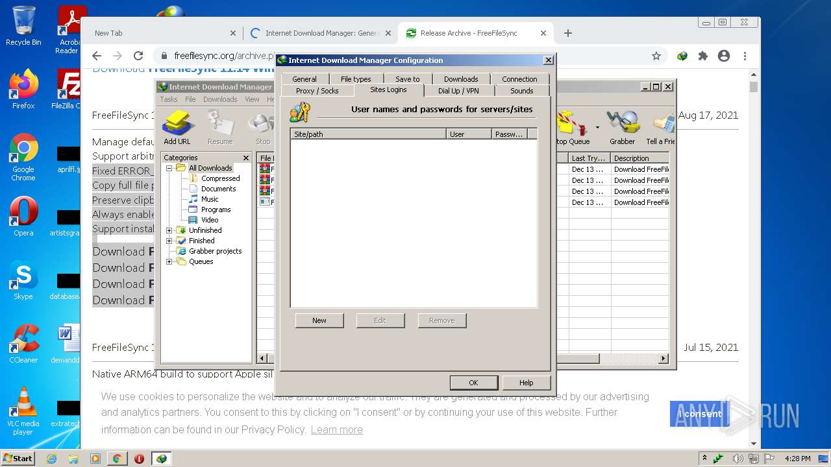Viewport: 831px width, 467px height.
Task: Sort by Site/path column header
Action: [368, 134]
